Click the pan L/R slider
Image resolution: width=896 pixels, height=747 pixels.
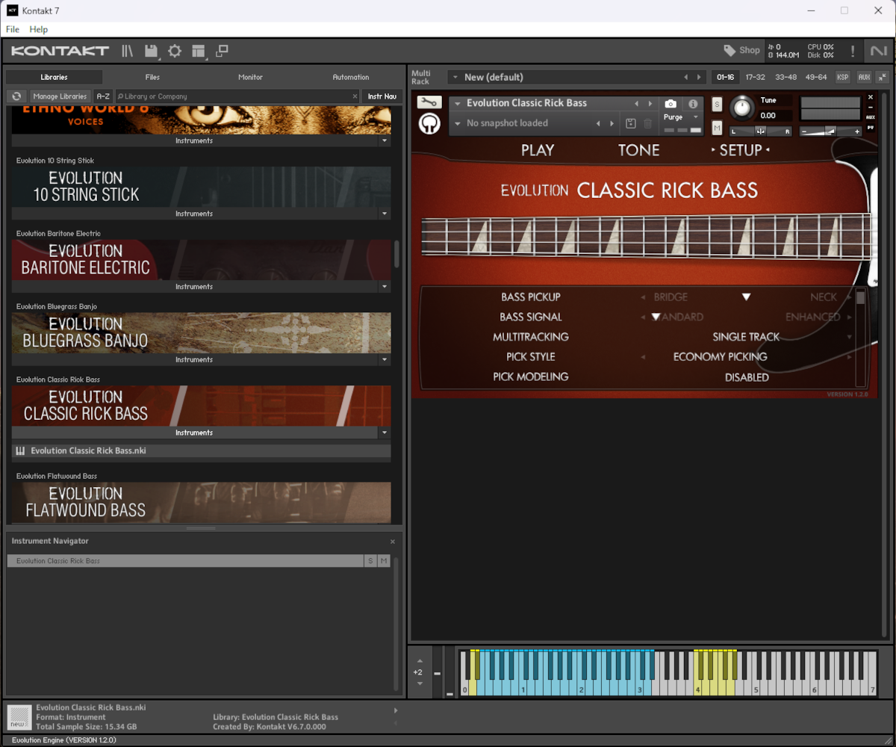[x=760, y=131]
